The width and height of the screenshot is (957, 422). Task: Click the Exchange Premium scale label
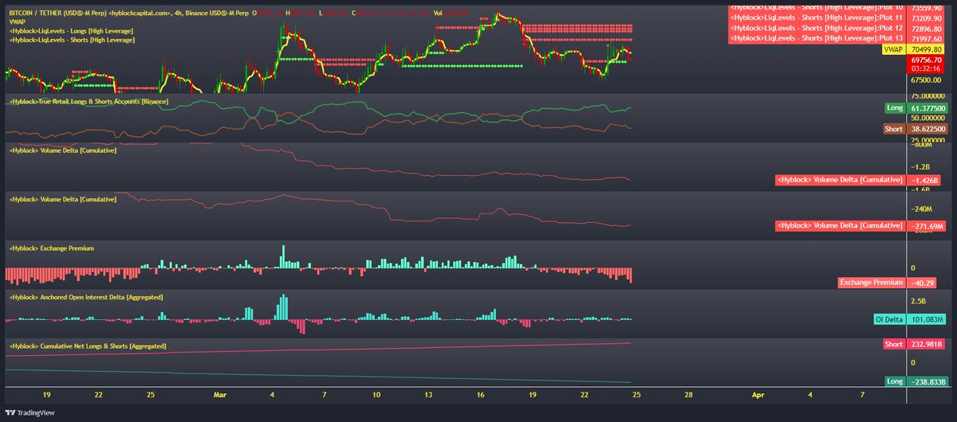[871, 282]
